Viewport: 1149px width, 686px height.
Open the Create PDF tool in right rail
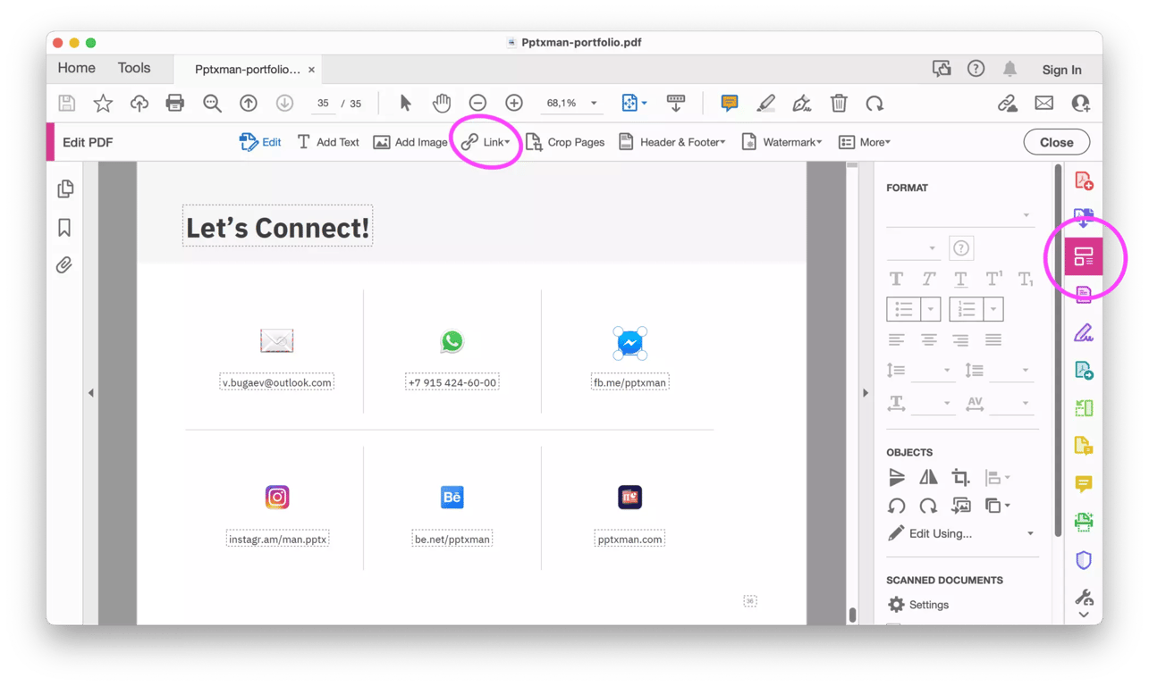(1084, 181)
